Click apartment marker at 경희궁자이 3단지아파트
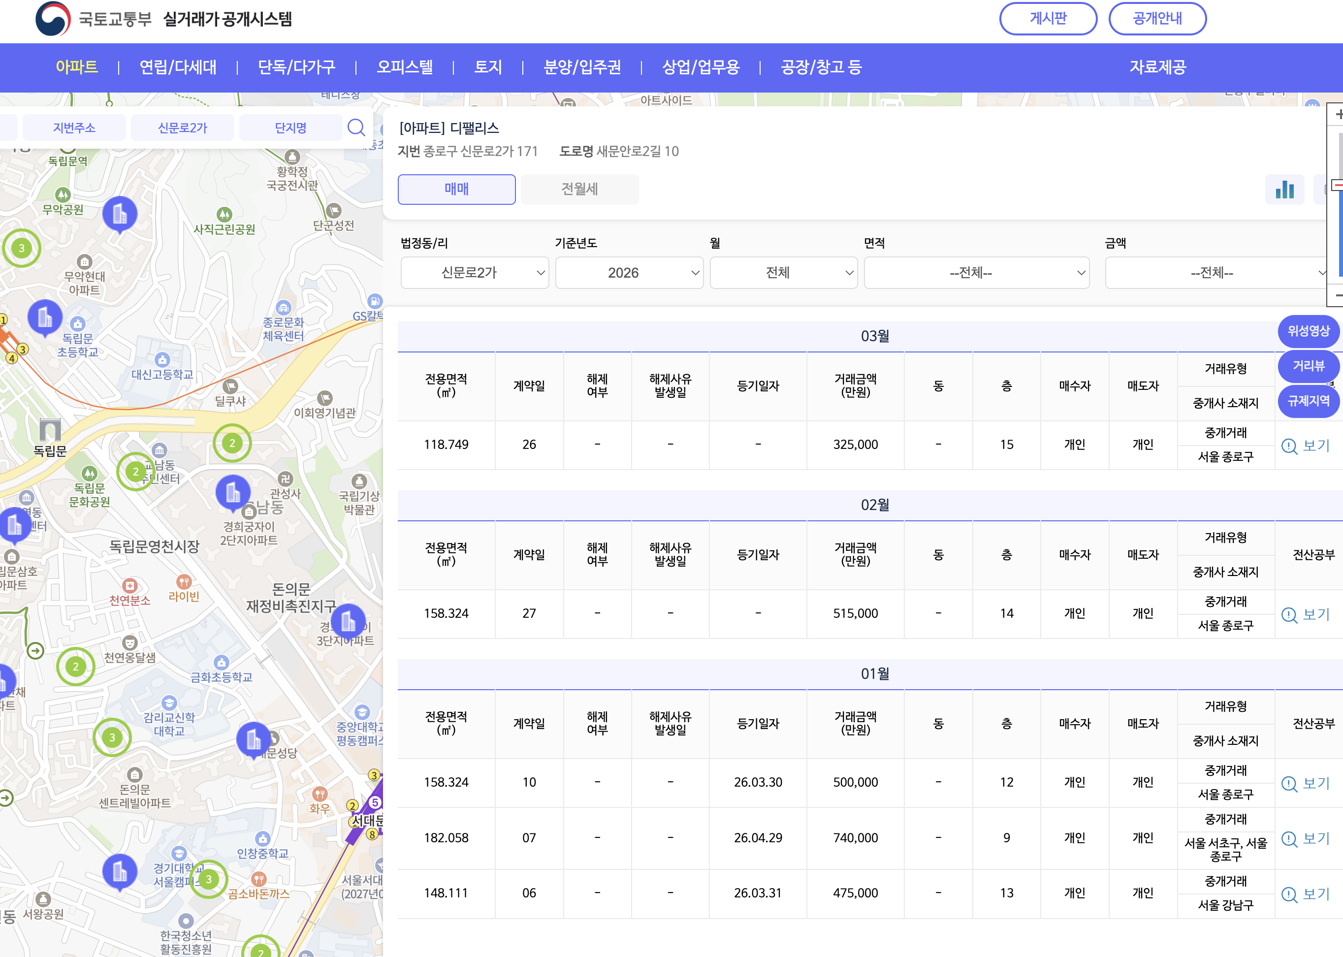This screenshot has height=957, width=1343. pos(348,621)
